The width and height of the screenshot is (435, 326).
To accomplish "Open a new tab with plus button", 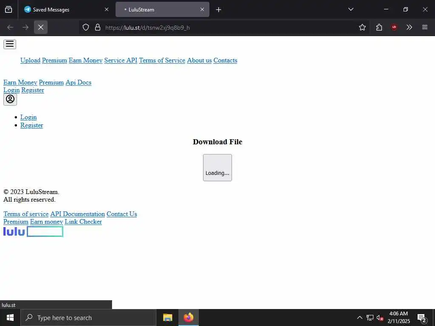I will 219,9.
